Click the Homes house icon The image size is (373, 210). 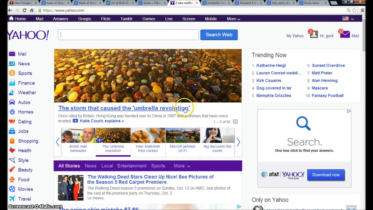(x=12, y=112)
